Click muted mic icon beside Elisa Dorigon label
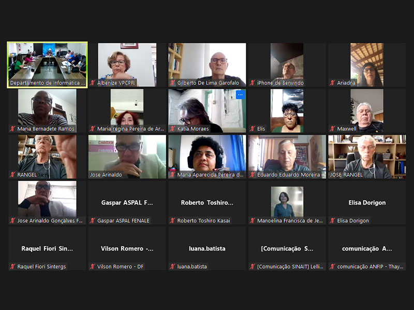 (x=332, y=221)
